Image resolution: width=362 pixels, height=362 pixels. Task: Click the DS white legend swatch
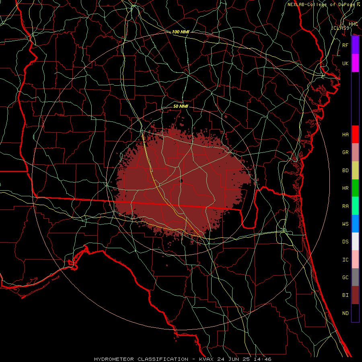click(355, 241)
